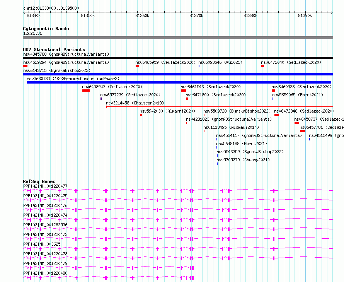Click the 12q21.31 band label
This screenshot has height=282, width=344.
coord(32,33)
